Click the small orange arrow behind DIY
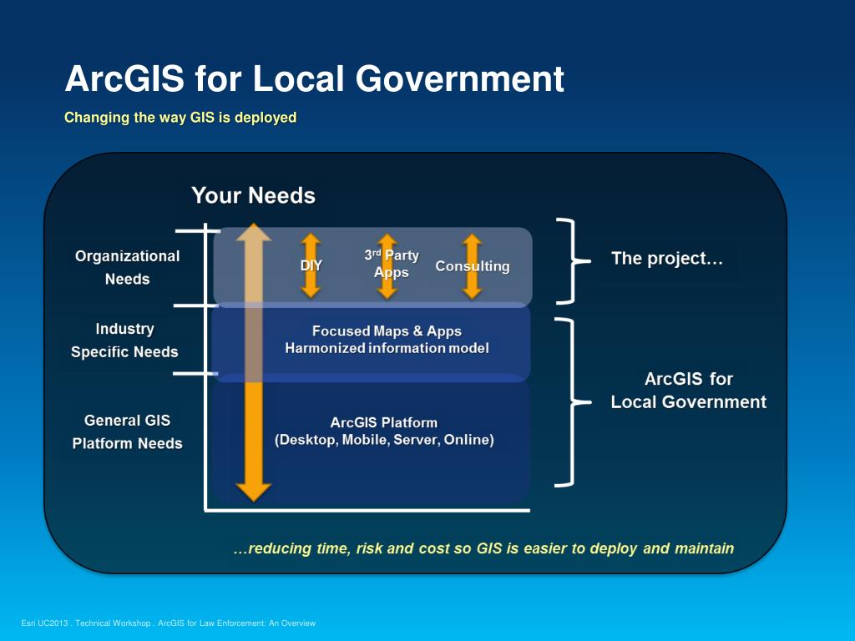Screen dimensions: 855x641 click(x=311, y=266)
